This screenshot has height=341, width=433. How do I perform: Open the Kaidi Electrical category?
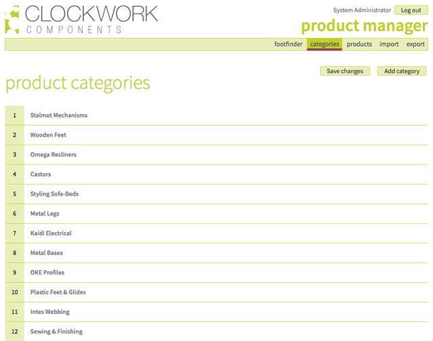point(51,233)
